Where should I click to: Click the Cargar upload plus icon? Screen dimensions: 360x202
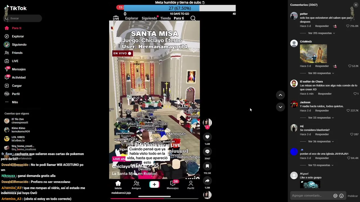point(7,86)
